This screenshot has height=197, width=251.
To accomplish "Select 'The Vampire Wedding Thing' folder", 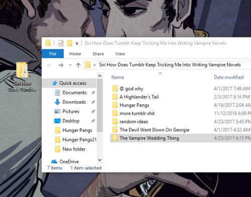I will [149, 138].
